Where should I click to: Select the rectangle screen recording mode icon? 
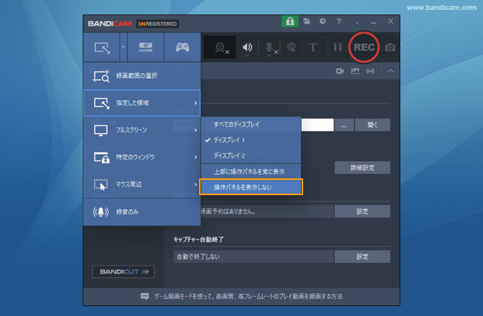tap(102, 48)
